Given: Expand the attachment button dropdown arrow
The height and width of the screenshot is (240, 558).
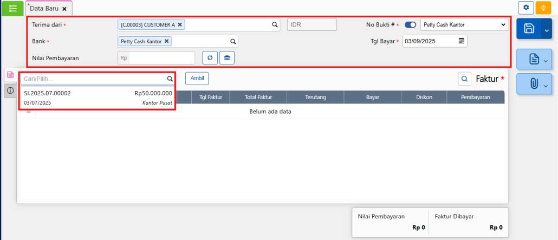Looking at the screenshot, I should [x=546, y=85].
